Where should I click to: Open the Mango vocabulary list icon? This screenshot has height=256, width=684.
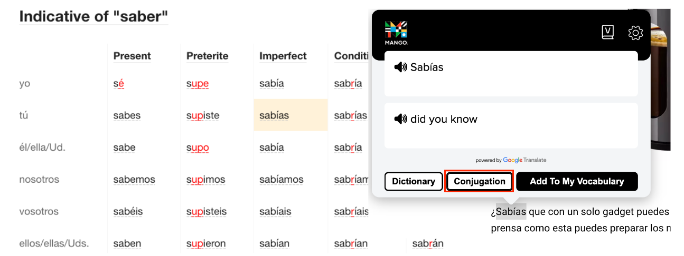point(608,32)
